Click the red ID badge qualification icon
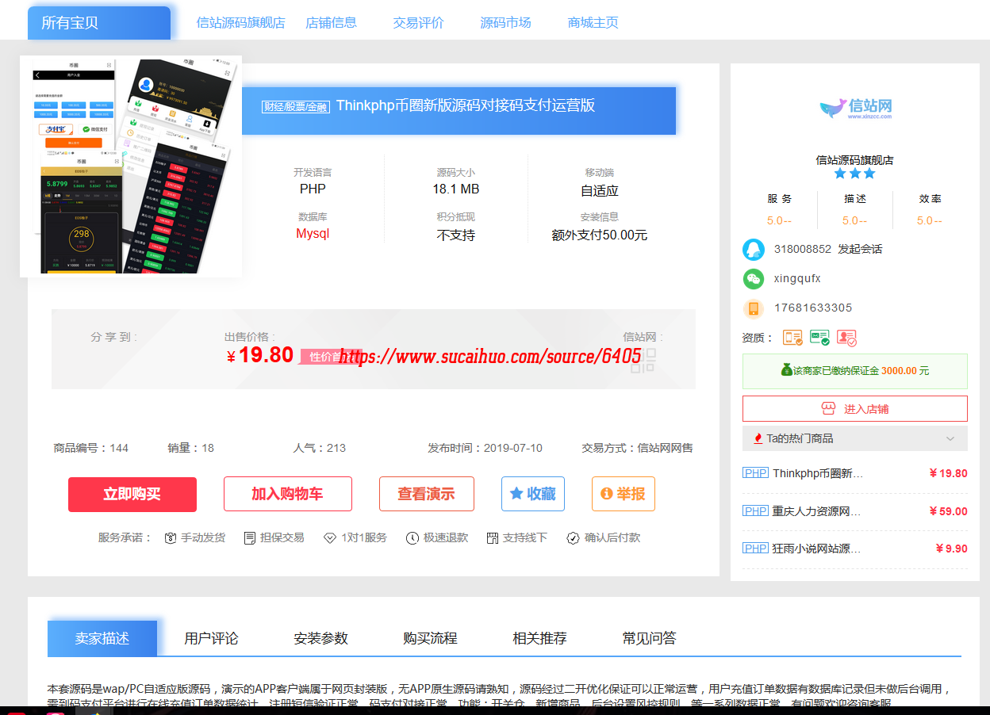 846,338
